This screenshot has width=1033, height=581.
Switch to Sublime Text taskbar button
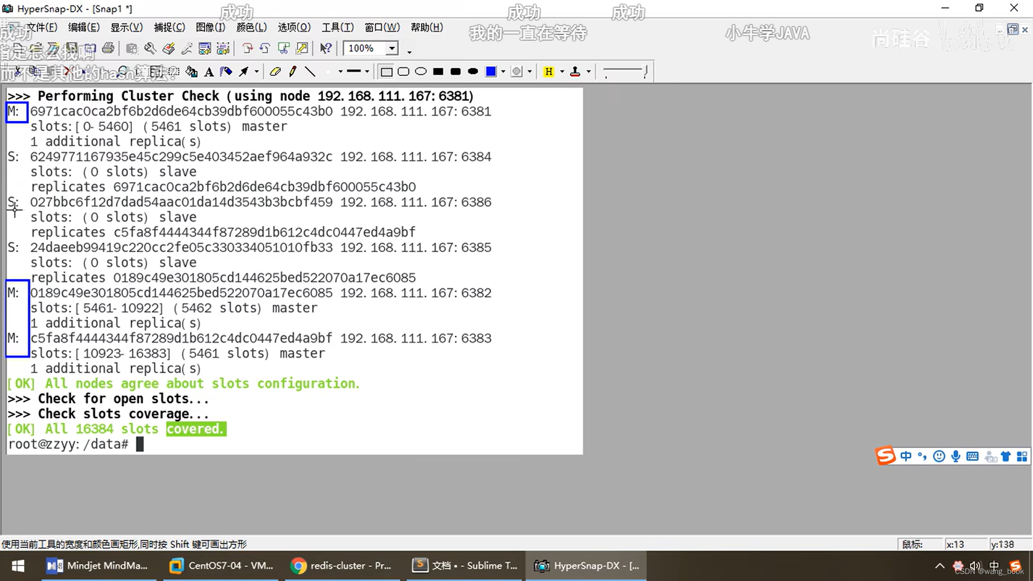(x=465, y=565)
